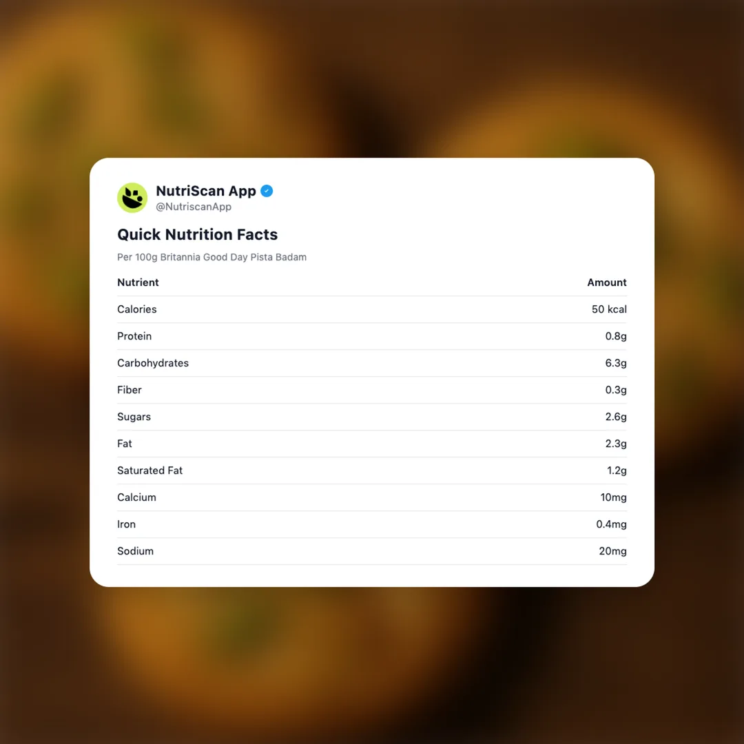Click the Sodium row label
The width and height of the screenshot is (744, 744).
tap(135, 551)
